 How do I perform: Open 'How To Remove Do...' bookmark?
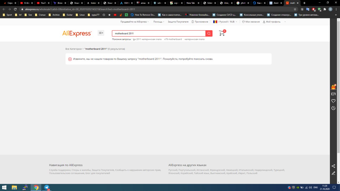[143, 15]
